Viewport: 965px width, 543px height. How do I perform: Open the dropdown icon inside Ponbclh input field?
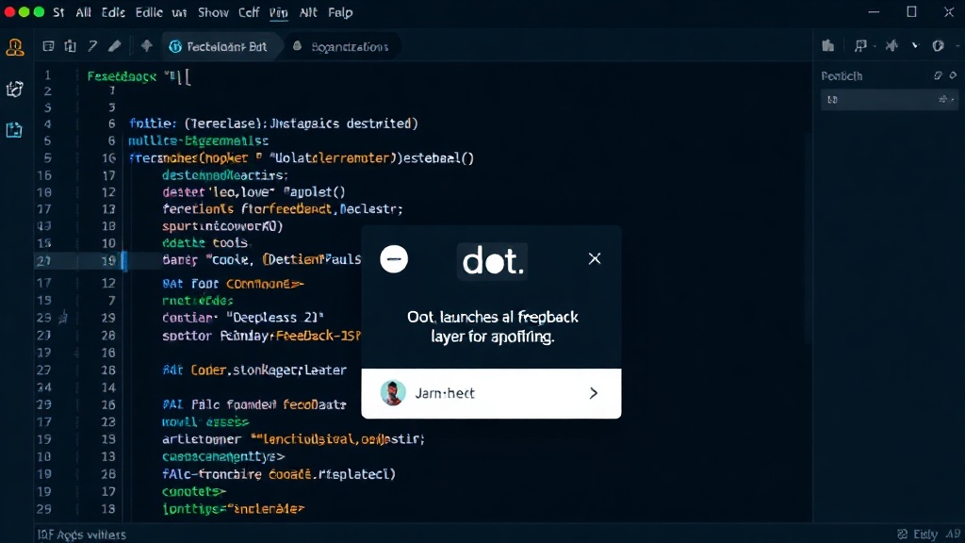pyautogui.click(x=944, y=99)
